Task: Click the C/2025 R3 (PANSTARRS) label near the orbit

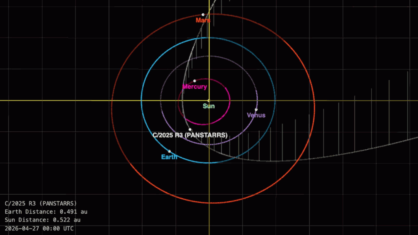Action: pos(190,135)
